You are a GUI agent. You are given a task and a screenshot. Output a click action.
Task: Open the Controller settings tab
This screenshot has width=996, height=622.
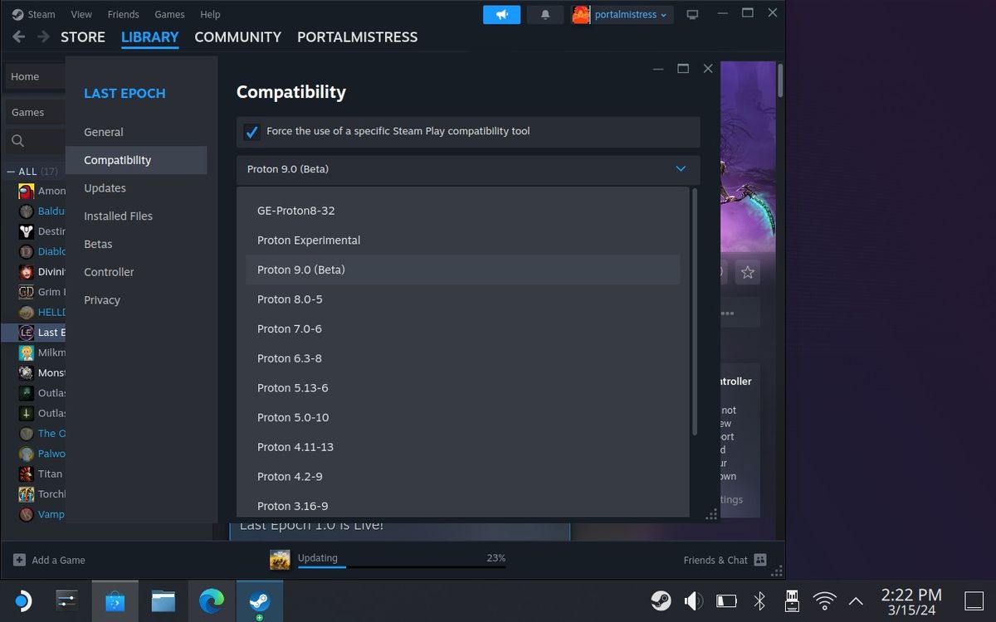tap(136, 272)
